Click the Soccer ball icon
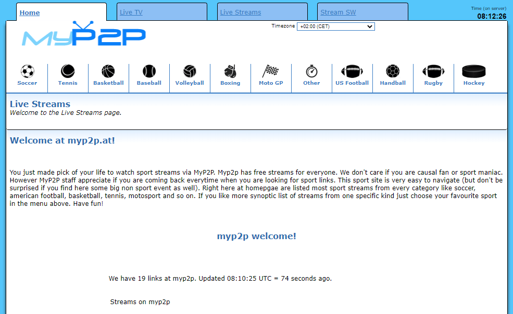 (x=27, y=71)
